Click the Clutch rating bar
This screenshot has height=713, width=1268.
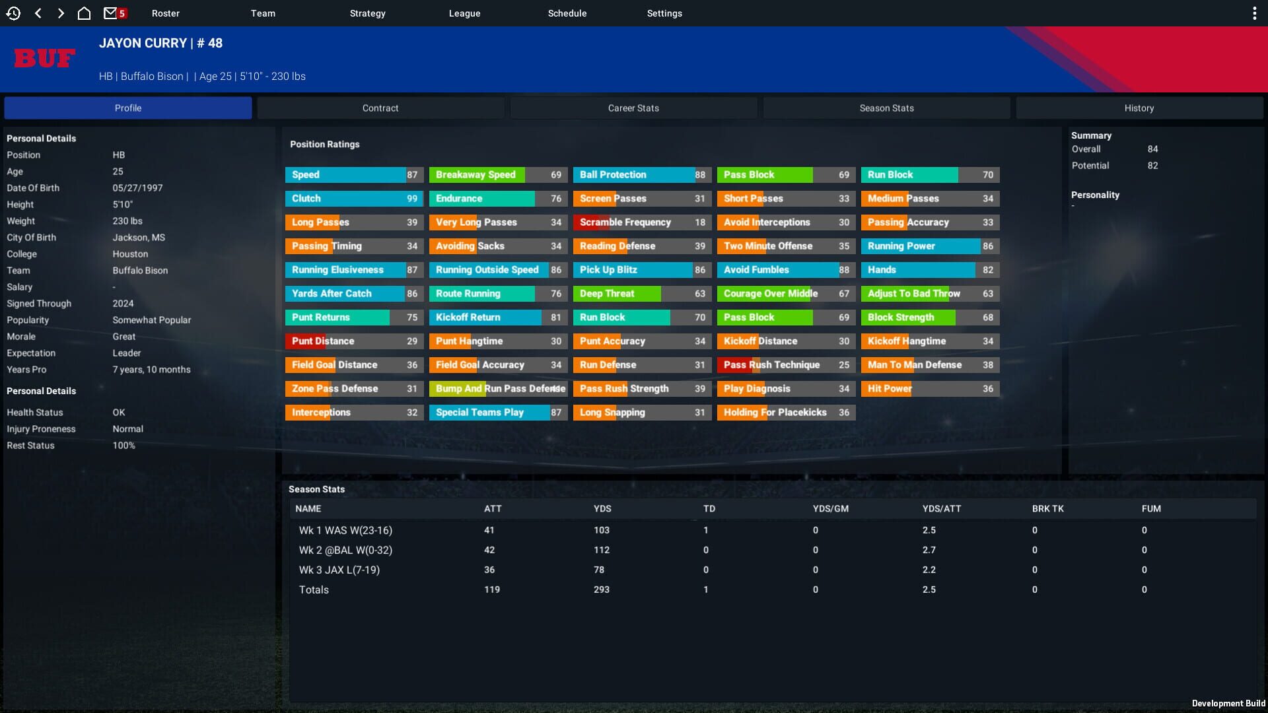354,199
